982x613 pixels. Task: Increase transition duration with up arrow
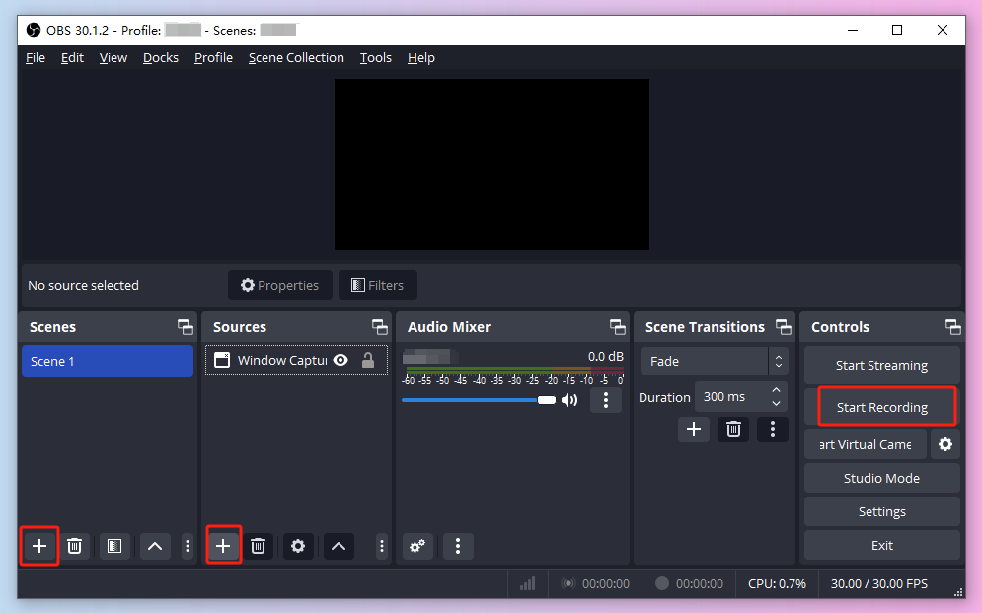(x=776, y=390)
